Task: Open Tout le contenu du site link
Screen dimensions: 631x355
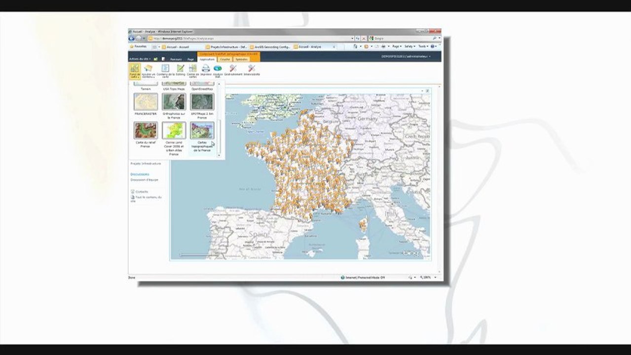Action: 146,199
